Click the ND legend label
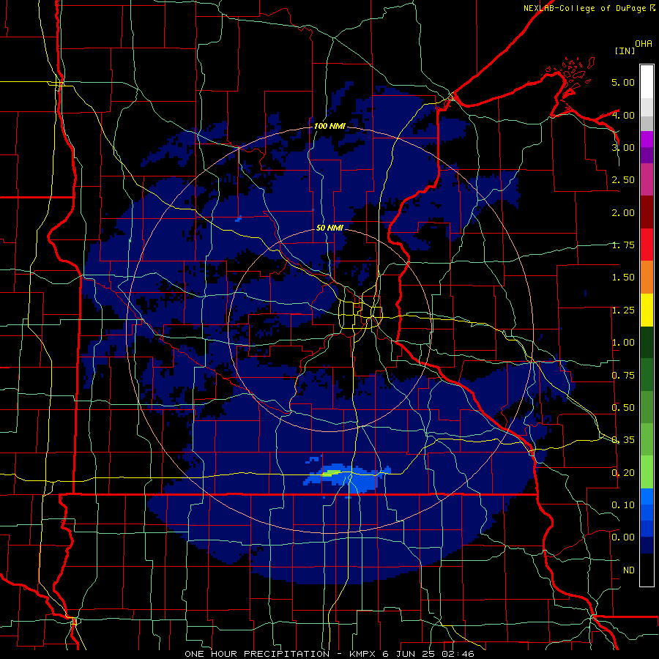Screen dimensions: 659x659 pos(629,570)
